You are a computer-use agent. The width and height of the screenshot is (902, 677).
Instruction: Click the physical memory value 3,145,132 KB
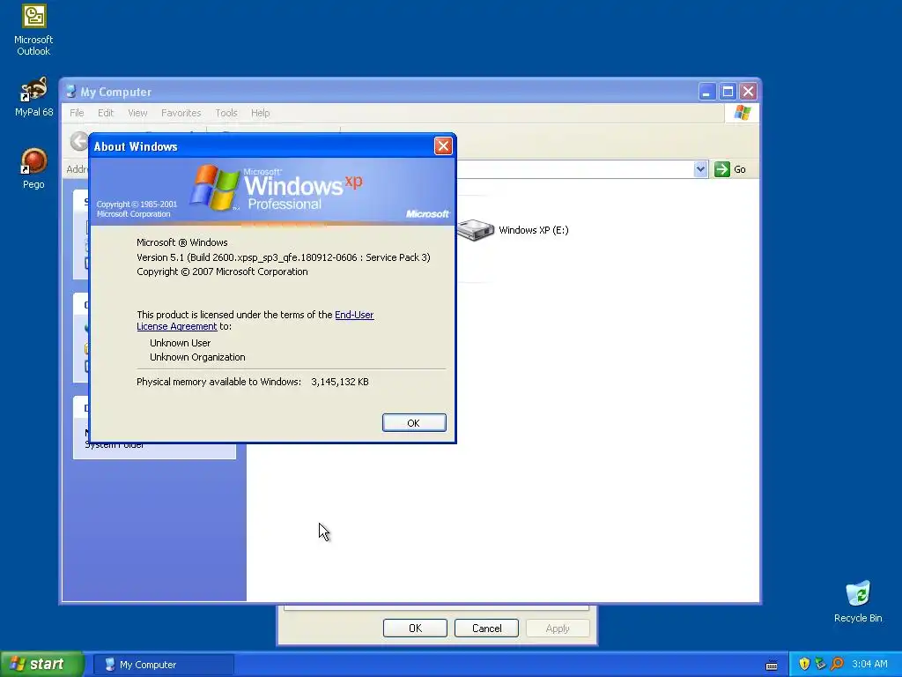click(x=340, y=382)
